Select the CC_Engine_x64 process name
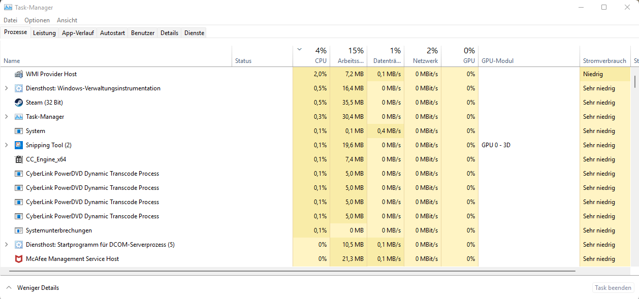Screen dimensions: 639x299 coord(46,159)
